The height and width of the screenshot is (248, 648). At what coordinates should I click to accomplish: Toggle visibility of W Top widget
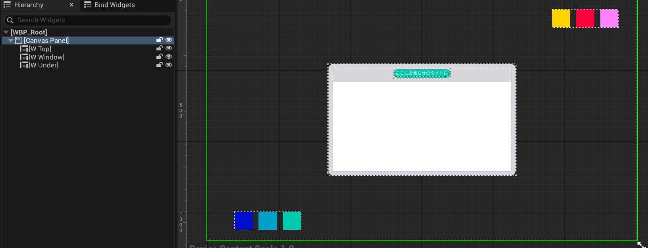coord(169,48)
